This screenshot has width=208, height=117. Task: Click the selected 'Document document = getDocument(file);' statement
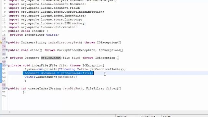pos(58,73)
